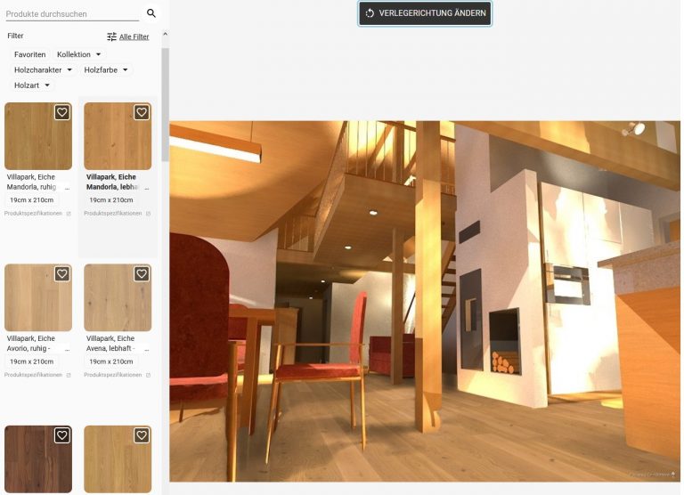Click the Produkte durchsuchen search field
The width and height of the screenshot is (684, 495).
[71, 14]
